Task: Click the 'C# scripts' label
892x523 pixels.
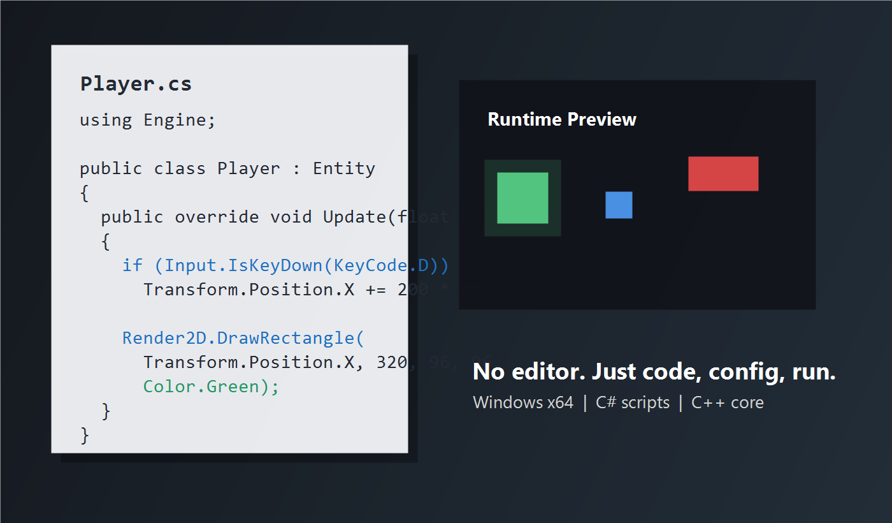Action: click(x=633, y=402)
